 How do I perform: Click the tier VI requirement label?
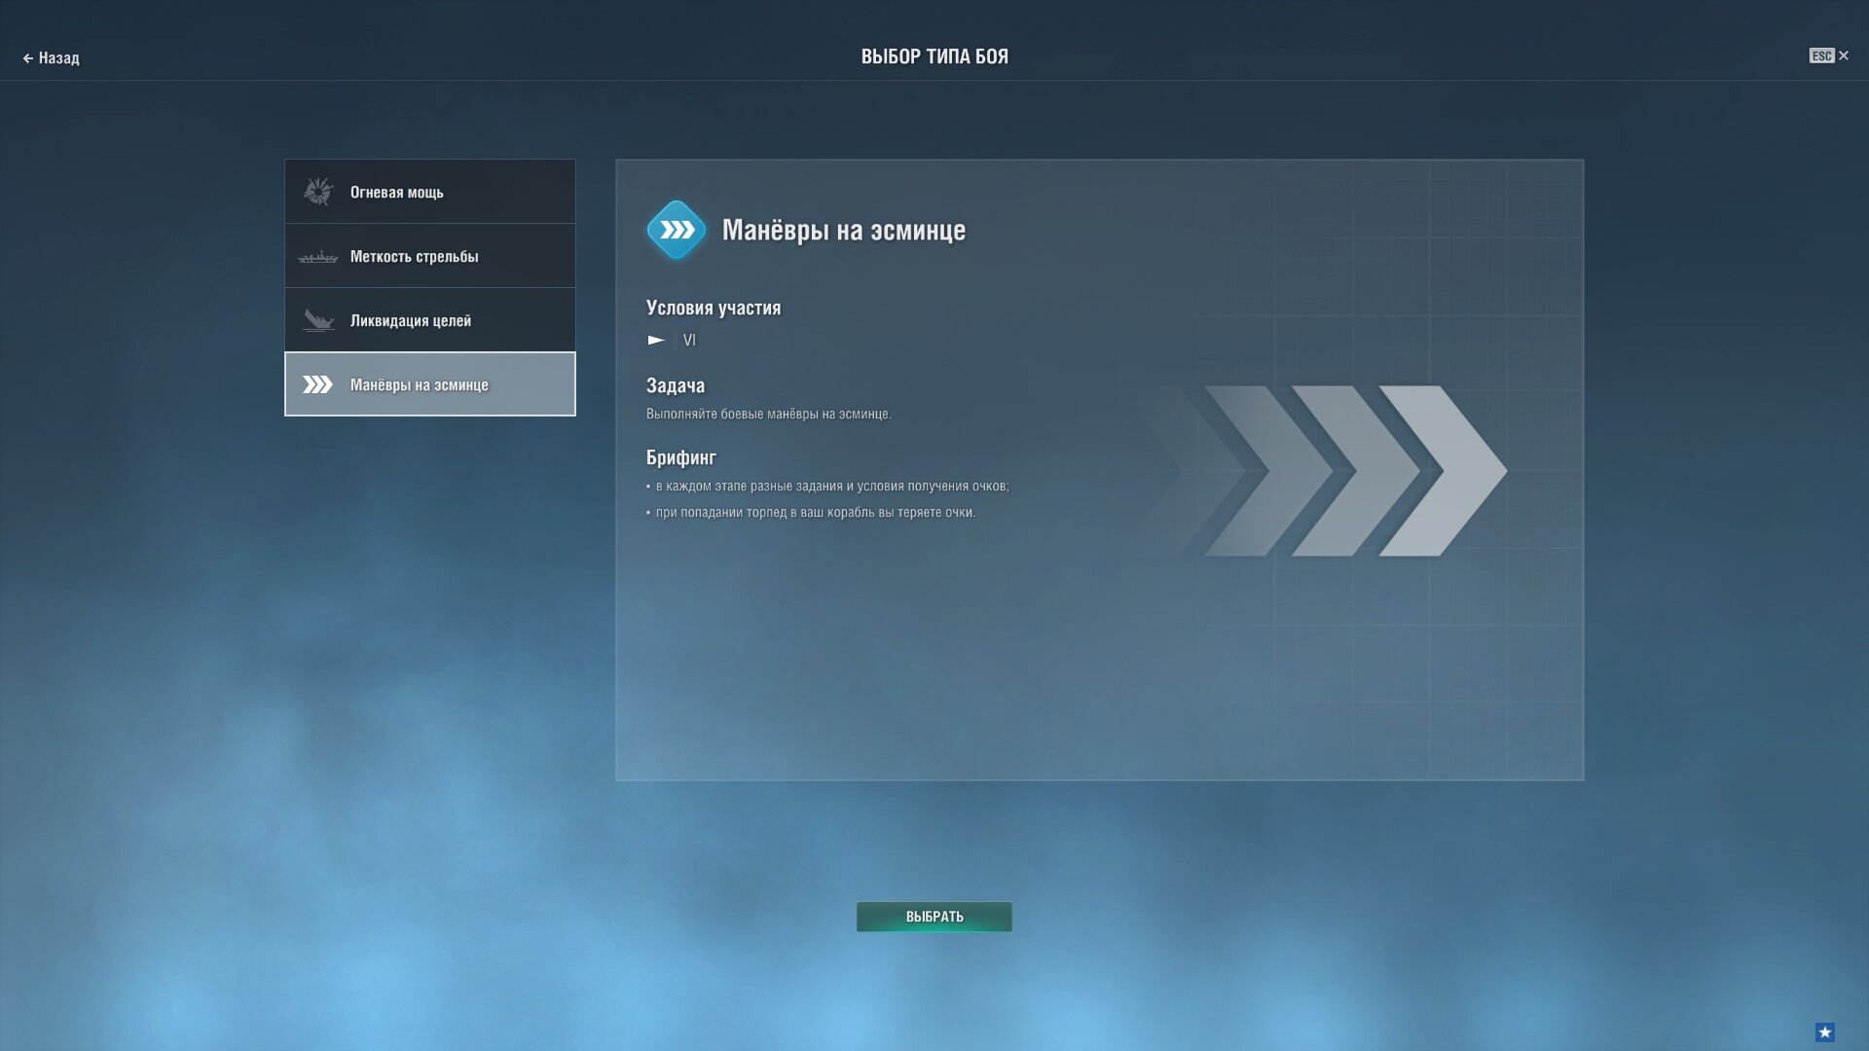689,340
